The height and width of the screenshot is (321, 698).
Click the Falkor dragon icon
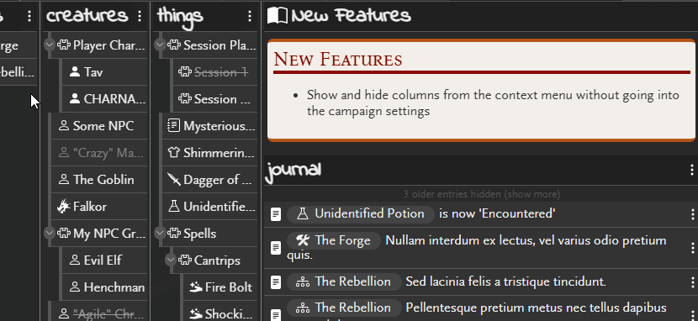point(64,207)
